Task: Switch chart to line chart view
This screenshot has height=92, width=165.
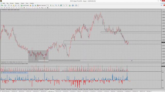Action: click(53, 5)
